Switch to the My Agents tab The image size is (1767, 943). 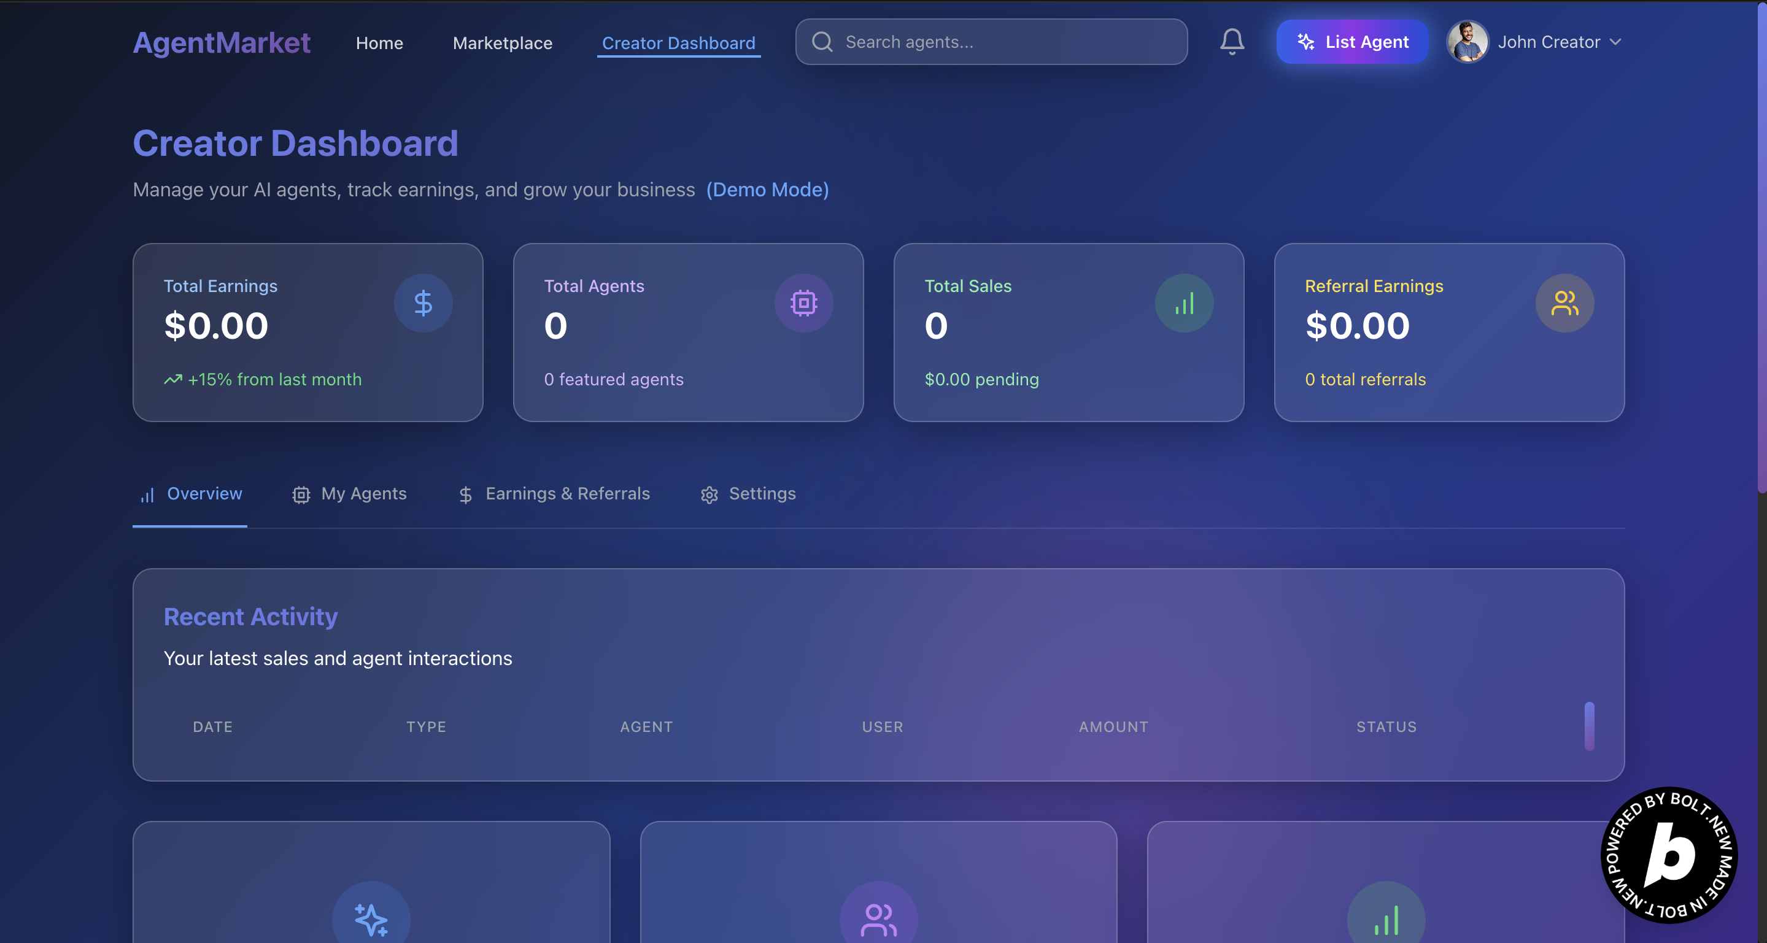point(349,494)
